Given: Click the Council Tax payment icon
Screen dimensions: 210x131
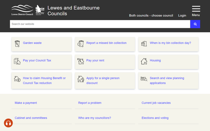Looking at the screenshot, I should pos(17,61).
